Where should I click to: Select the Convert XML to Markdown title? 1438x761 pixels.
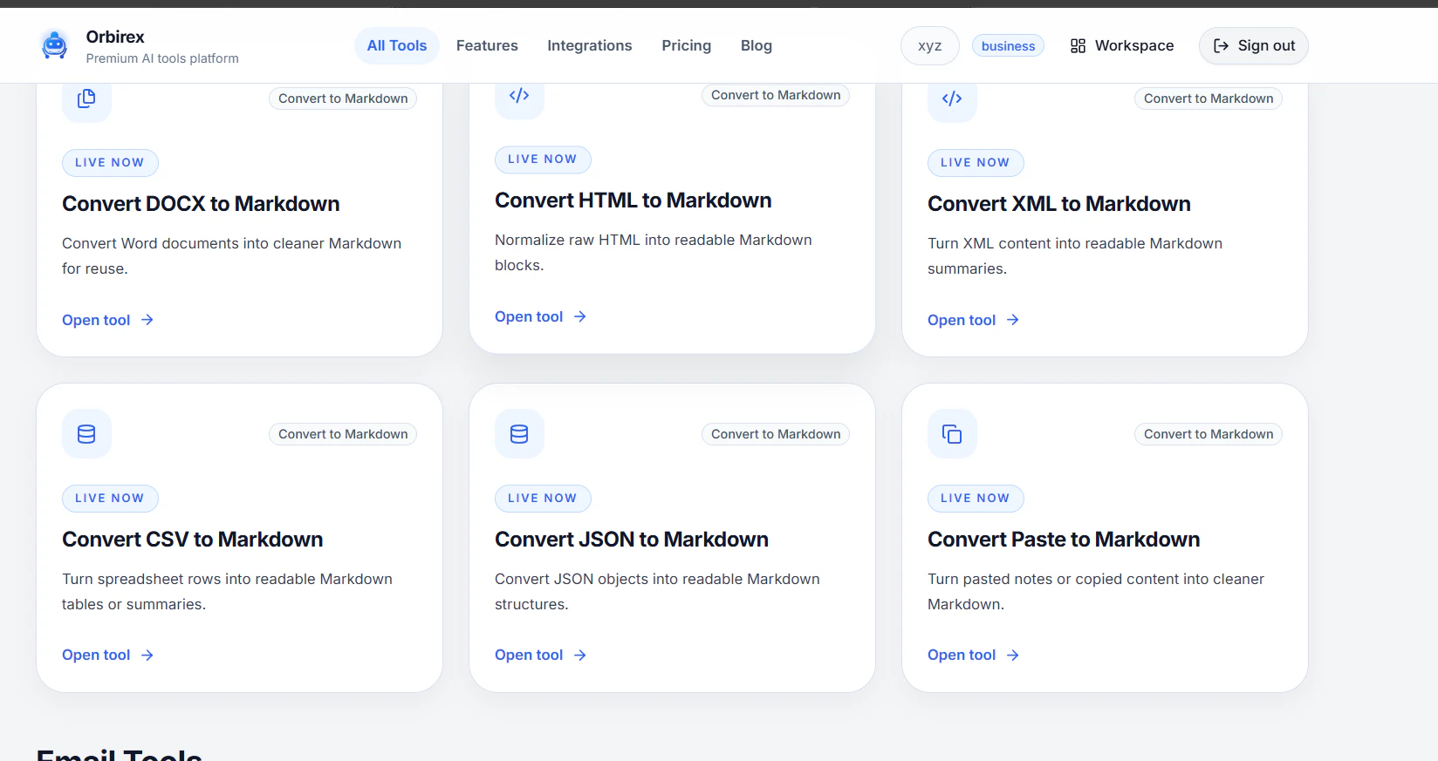[1058, 204]
